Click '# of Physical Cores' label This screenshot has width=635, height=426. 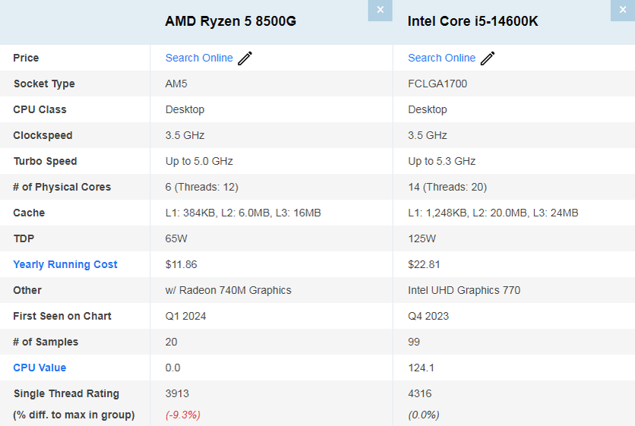pyautogui.click(x=62, y=187)
